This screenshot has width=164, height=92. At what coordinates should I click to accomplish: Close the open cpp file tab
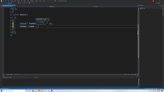15,5
